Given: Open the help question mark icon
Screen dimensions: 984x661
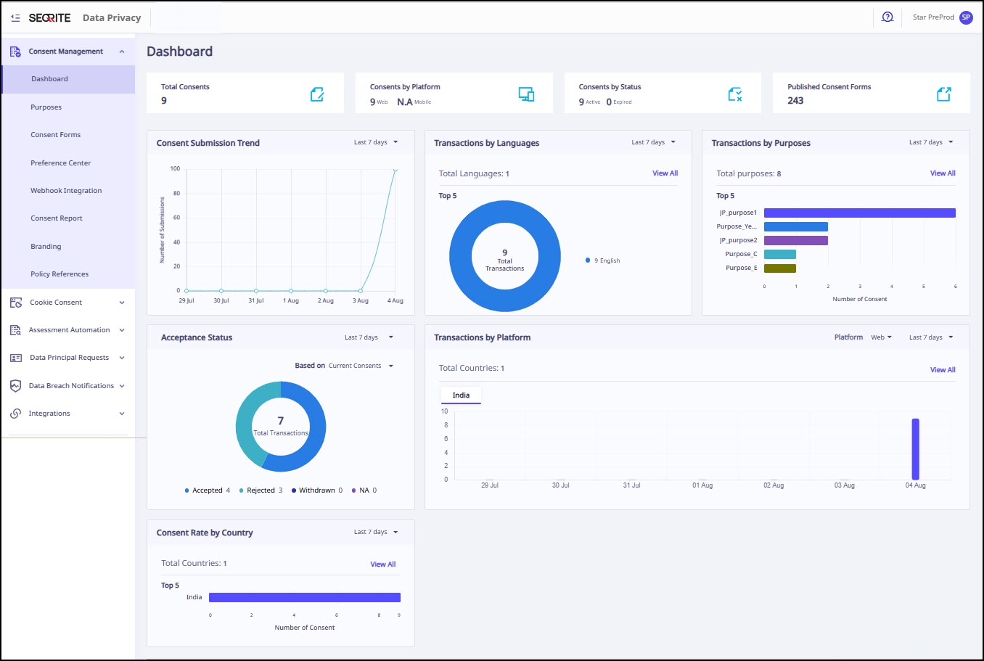Looking at the screenshot, I should 887,17.
